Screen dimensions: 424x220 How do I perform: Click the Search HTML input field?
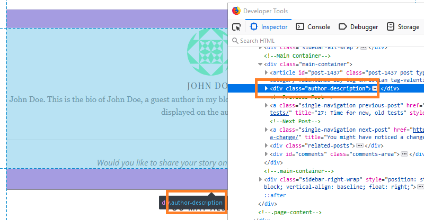tap(326, 41)
